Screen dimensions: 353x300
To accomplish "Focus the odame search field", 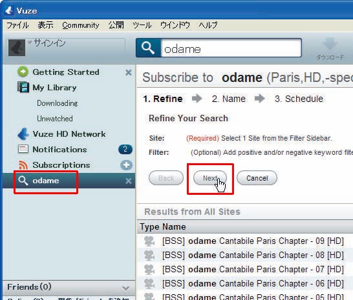I will click(x=231, y=48).
